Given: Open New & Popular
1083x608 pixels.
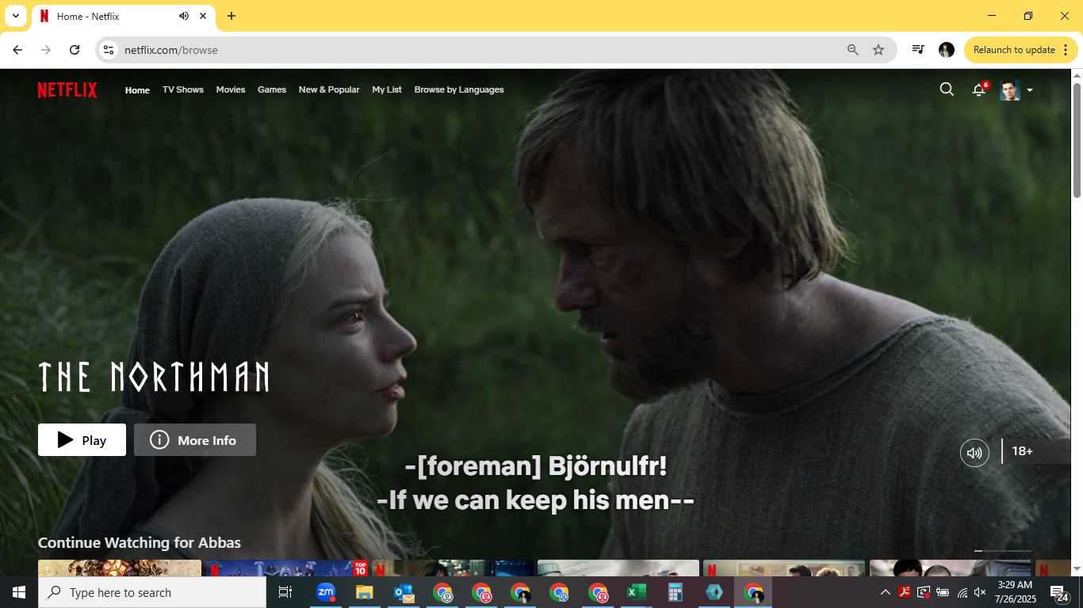Looking at the screenshot, I should (x=329, y=89).
